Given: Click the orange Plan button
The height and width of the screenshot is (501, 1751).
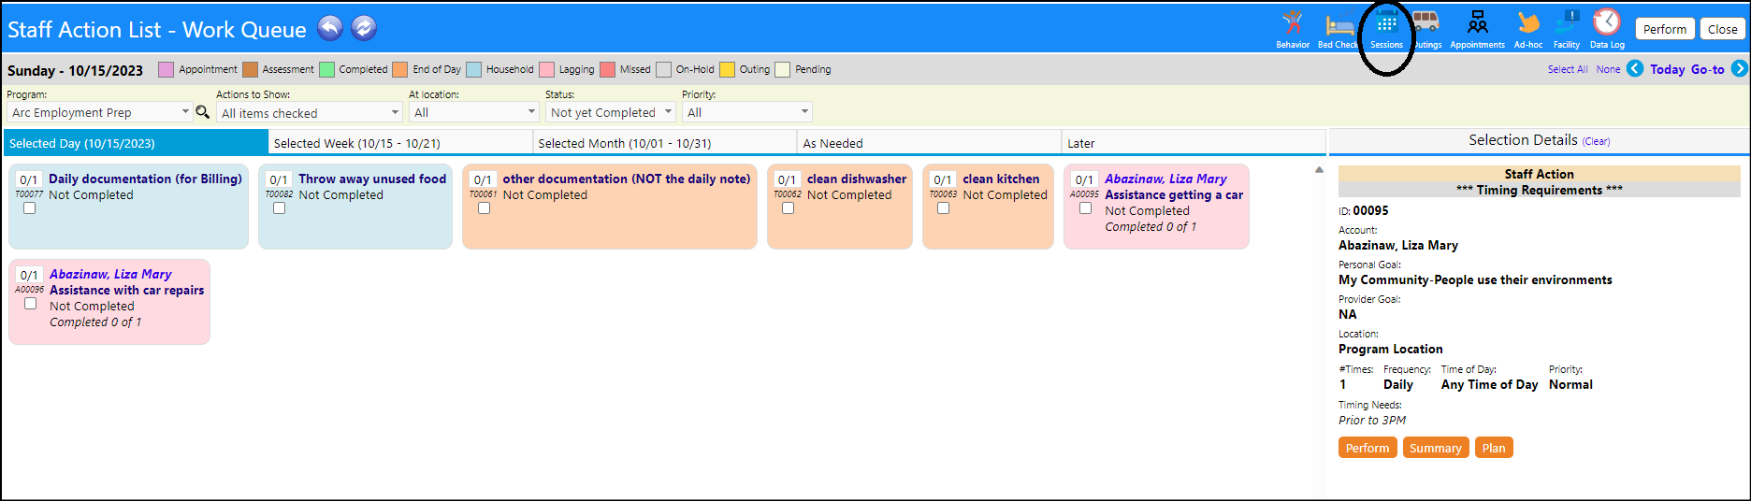Looking at the screenshot, I should click(1494, 448).
